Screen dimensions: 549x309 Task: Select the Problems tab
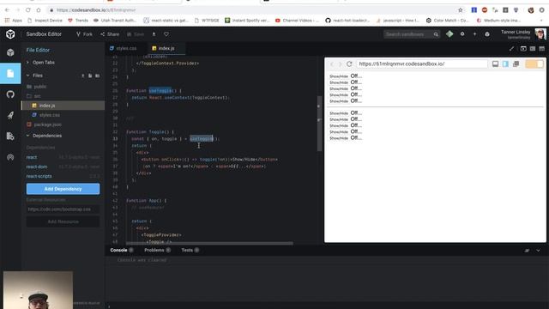pos(157,250)
